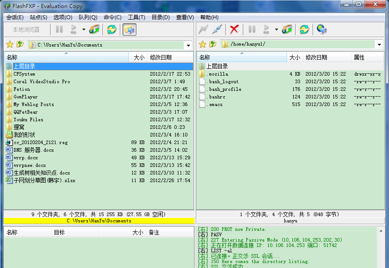Sort remote files by 属性 column header
This screenshot has width=389, height=268.
(368, 57)
